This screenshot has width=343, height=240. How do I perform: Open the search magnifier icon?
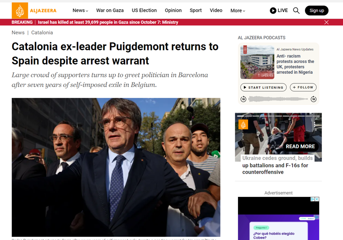[296, 11]
